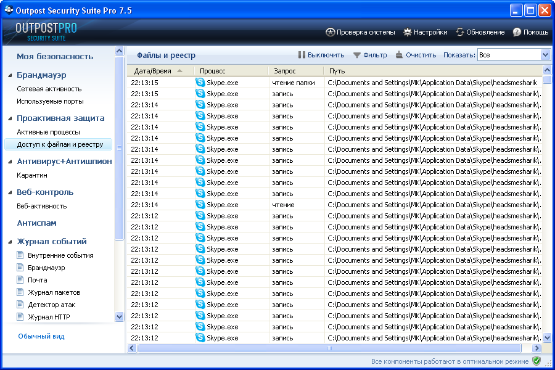Image resolution: width=555 pixels, height=370 pixels.
Task: Click the Выключить button
Action: tap(321, 55)
